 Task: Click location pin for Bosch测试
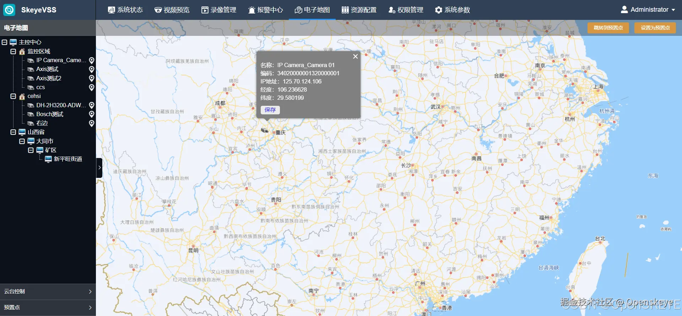pos(92,114)
